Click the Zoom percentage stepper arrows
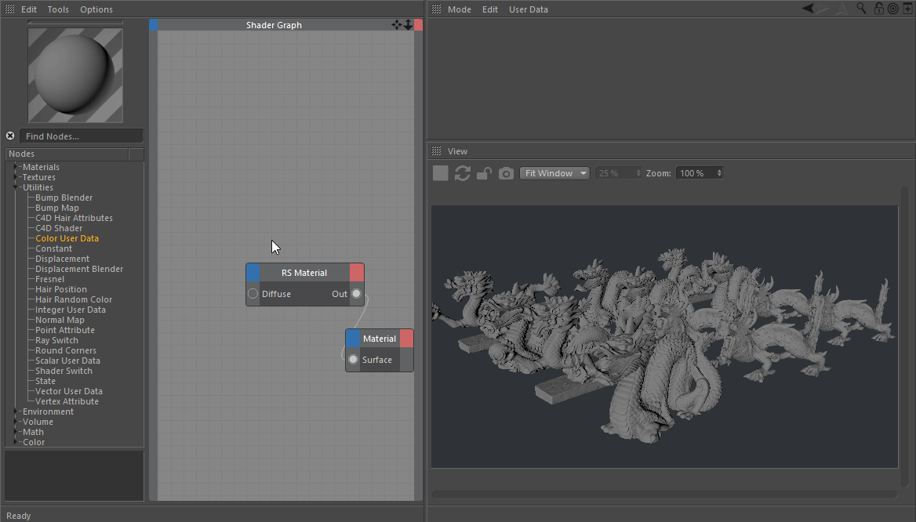 coord(719,173)
